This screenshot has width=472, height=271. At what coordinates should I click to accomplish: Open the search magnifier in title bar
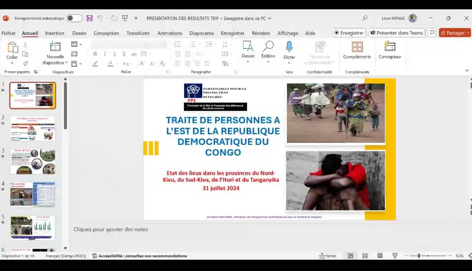(365, 18)
